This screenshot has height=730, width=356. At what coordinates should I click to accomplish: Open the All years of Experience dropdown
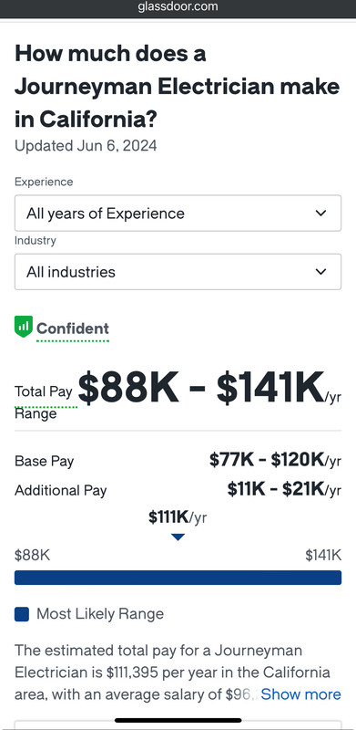click(x=178, y=214)
